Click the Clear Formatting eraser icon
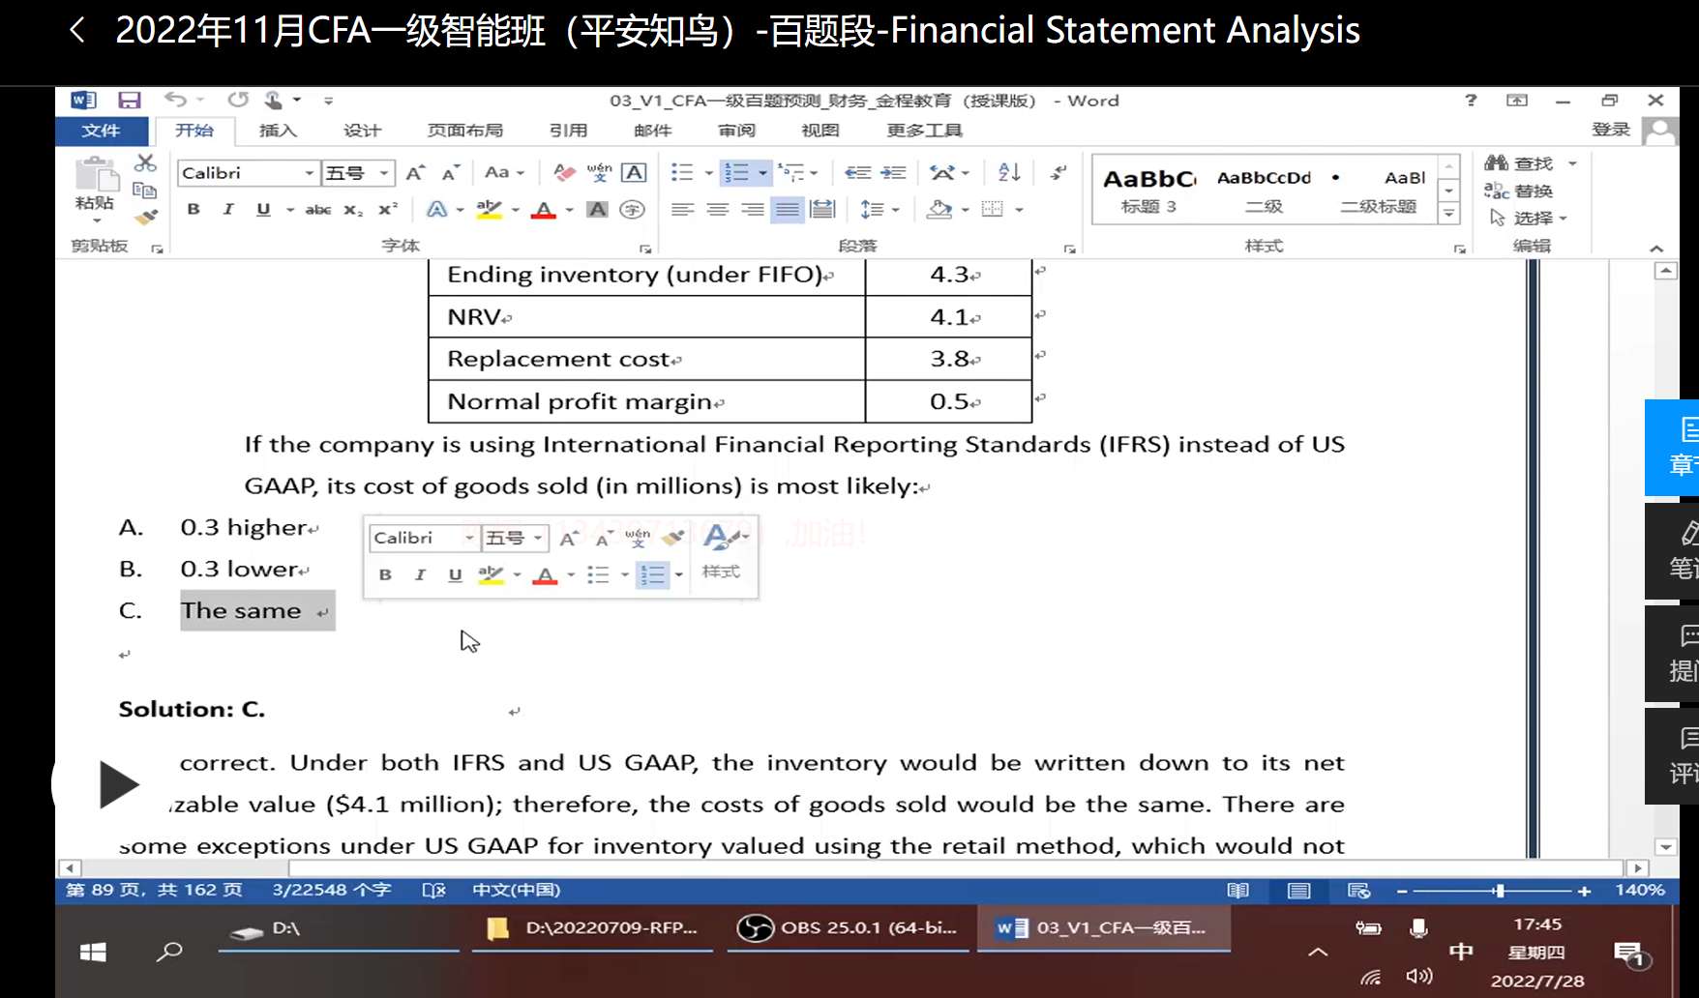Screen dimensions: 1699x998 564,172
